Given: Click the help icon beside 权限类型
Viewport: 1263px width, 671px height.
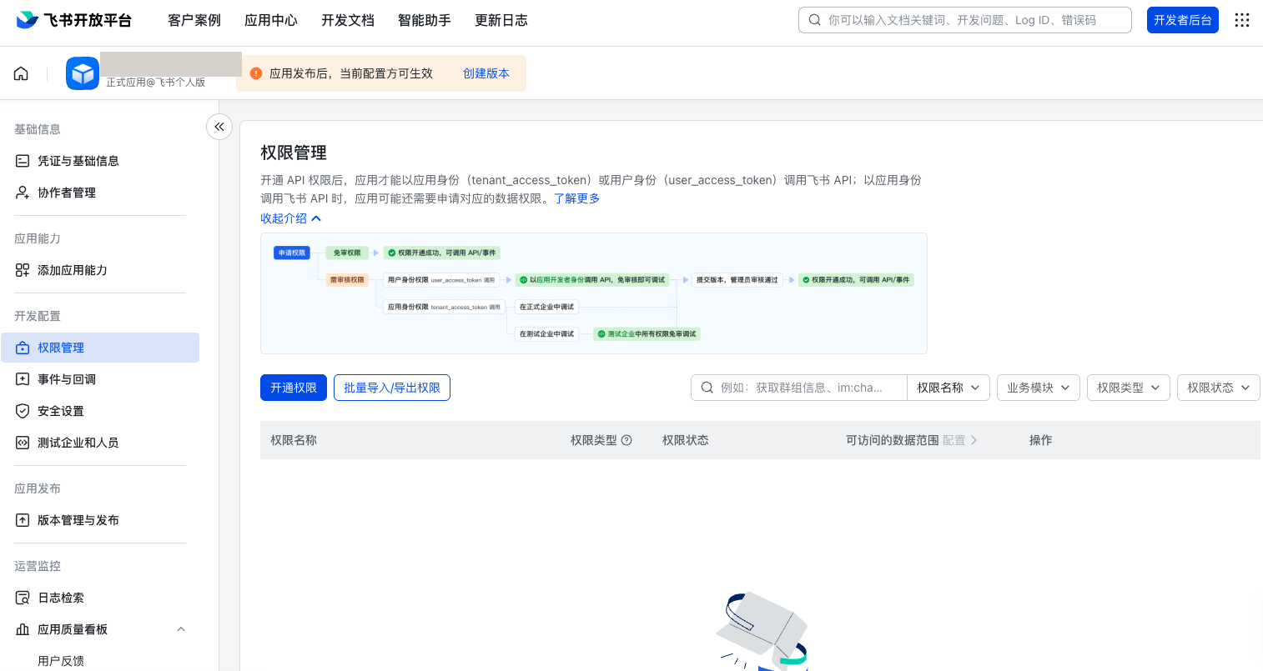Looking at the screenshot, I should [x=626, y=440].
